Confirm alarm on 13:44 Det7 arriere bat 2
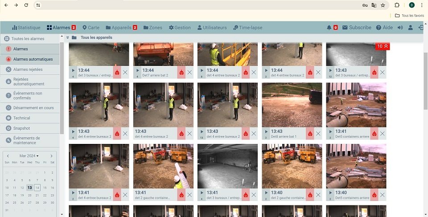The width and height of the screenshot is (428, 217). [x=181, y=72]
